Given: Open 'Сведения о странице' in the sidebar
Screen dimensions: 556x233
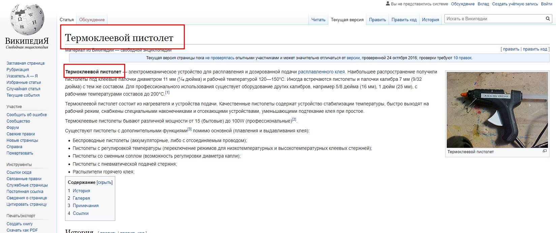Looking at the screenshot, I should 27,198.
